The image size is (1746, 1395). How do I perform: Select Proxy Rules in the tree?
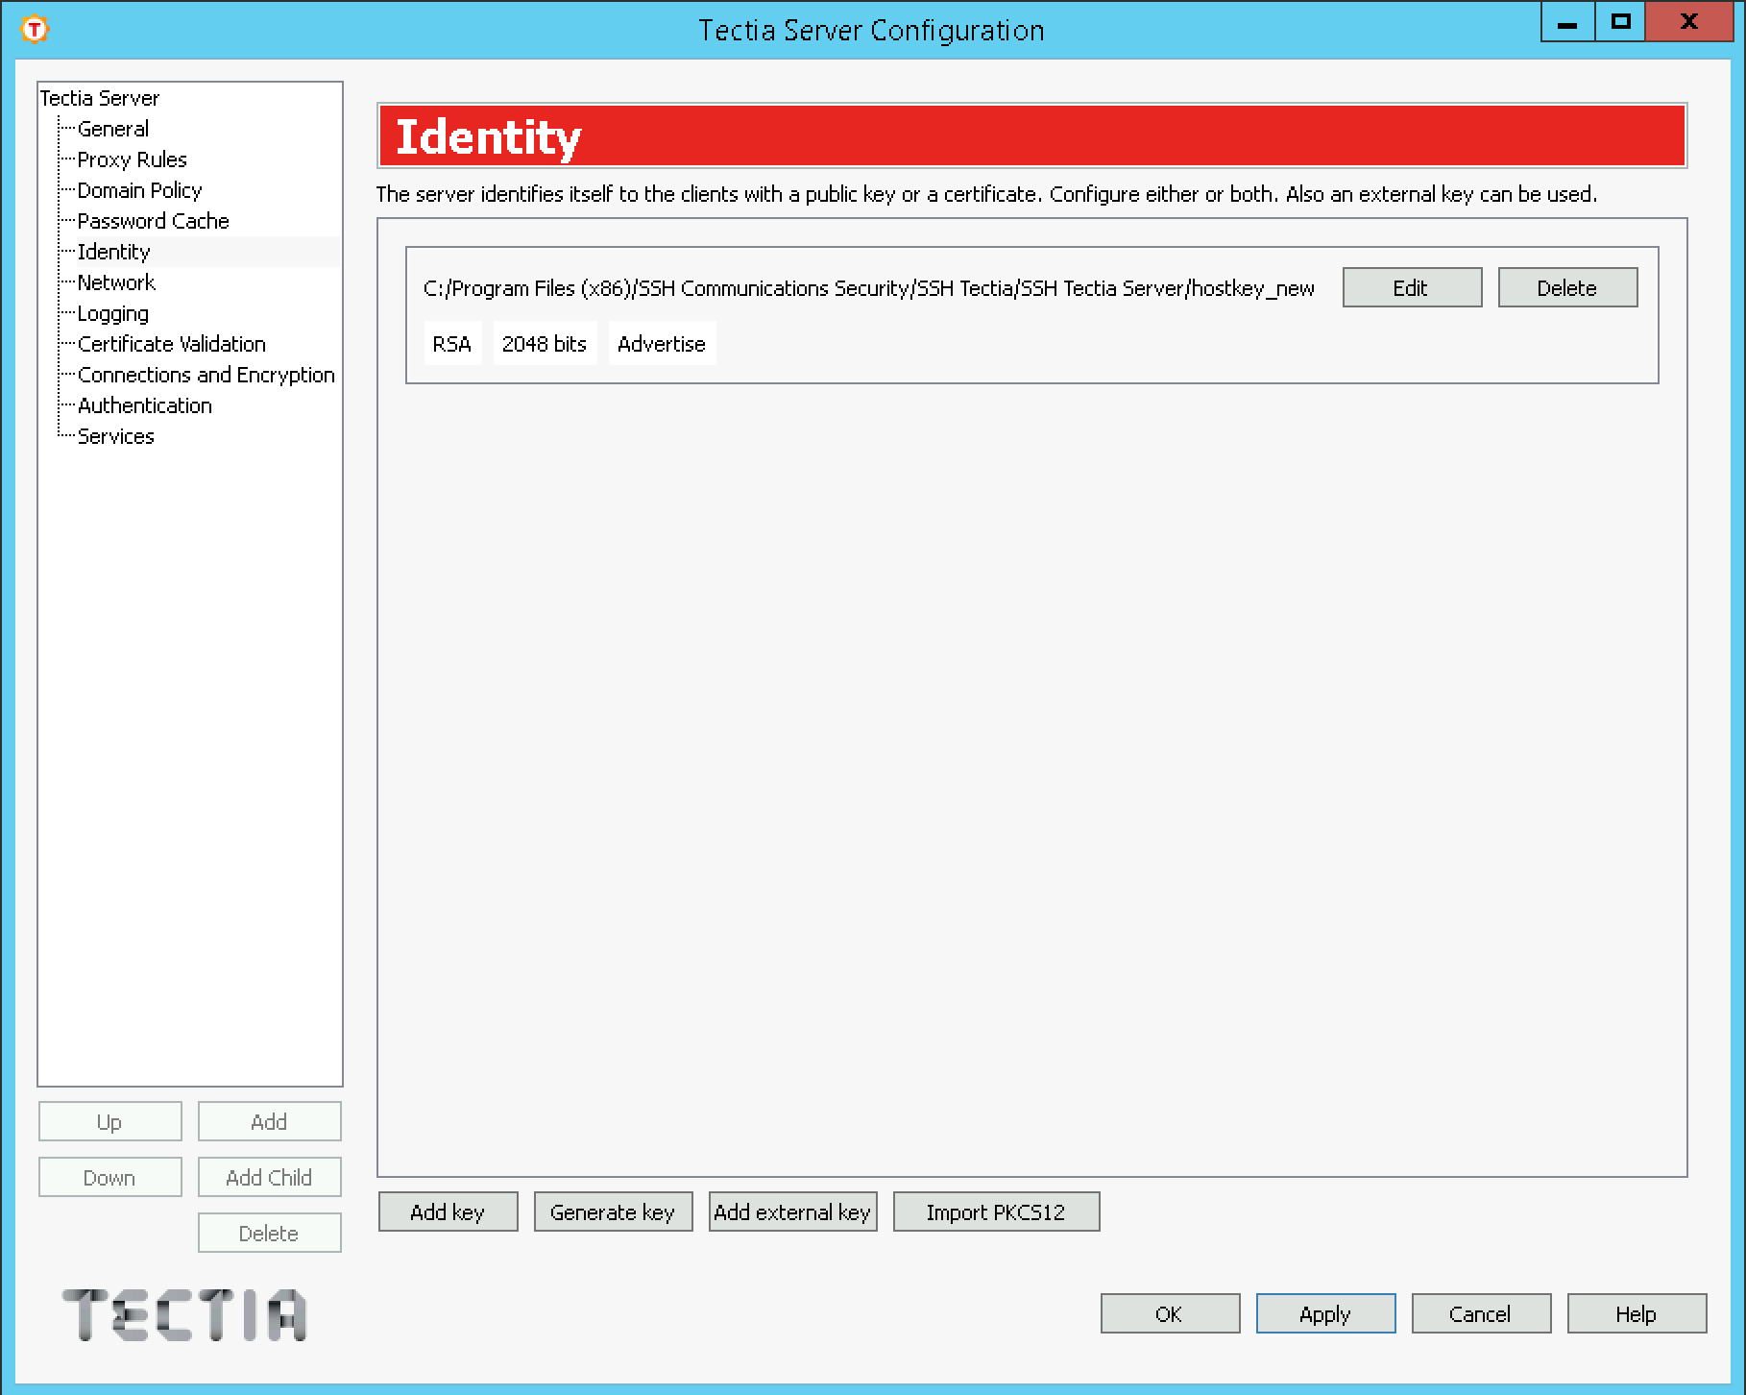coord(132,159)
